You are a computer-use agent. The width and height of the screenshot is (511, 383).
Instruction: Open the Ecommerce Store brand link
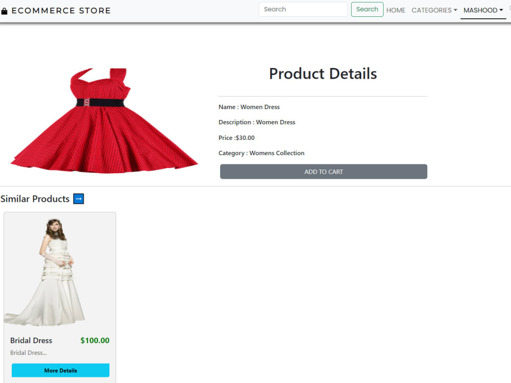coord(61,11)
